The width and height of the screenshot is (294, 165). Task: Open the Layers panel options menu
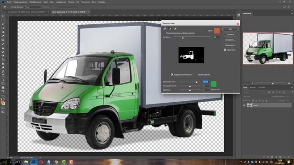pos(292,88)
